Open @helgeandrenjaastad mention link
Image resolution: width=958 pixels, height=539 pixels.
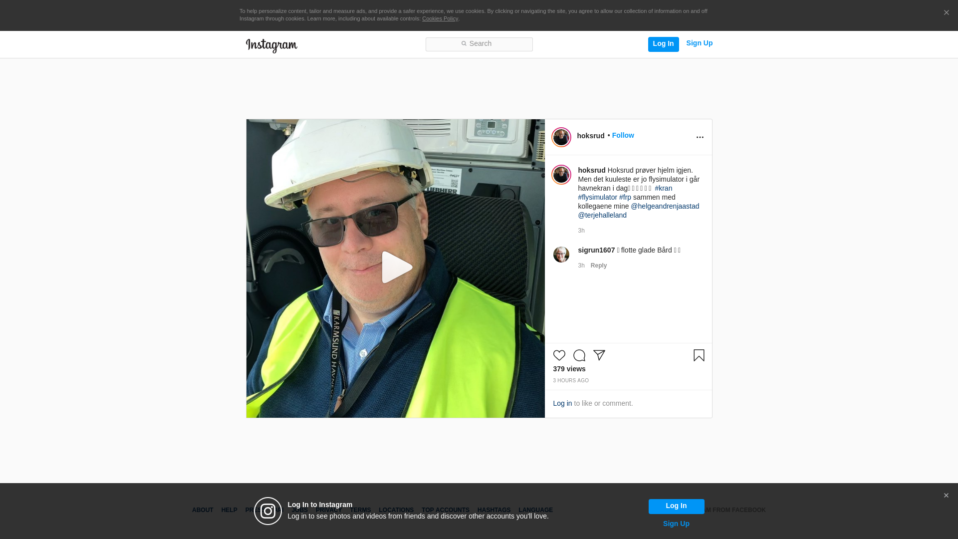click(665, 206)
